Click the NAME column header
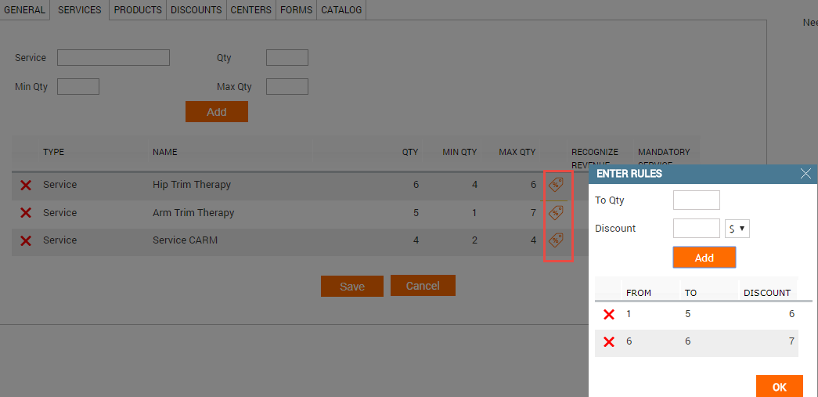 tap(165, 153)
